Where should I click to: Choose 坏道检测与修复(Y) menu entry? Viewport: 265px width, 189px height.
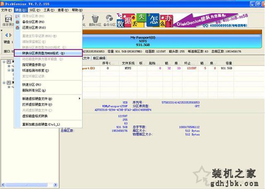48,71
